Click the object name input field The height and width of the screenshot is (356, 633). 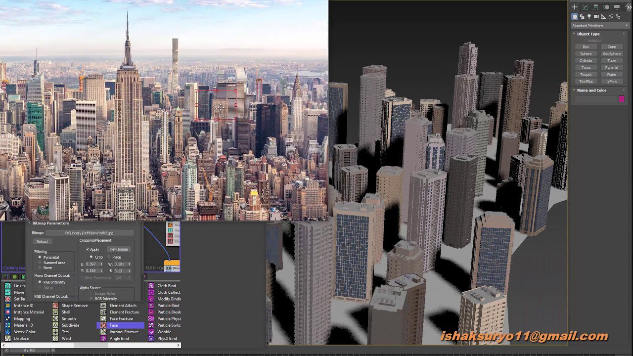coord(596,99)
